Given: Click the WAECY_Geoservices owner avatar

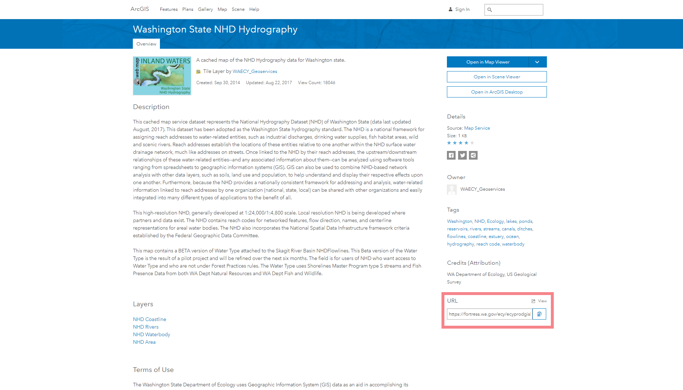Looking at the screenshot, I should coord(452,189).
